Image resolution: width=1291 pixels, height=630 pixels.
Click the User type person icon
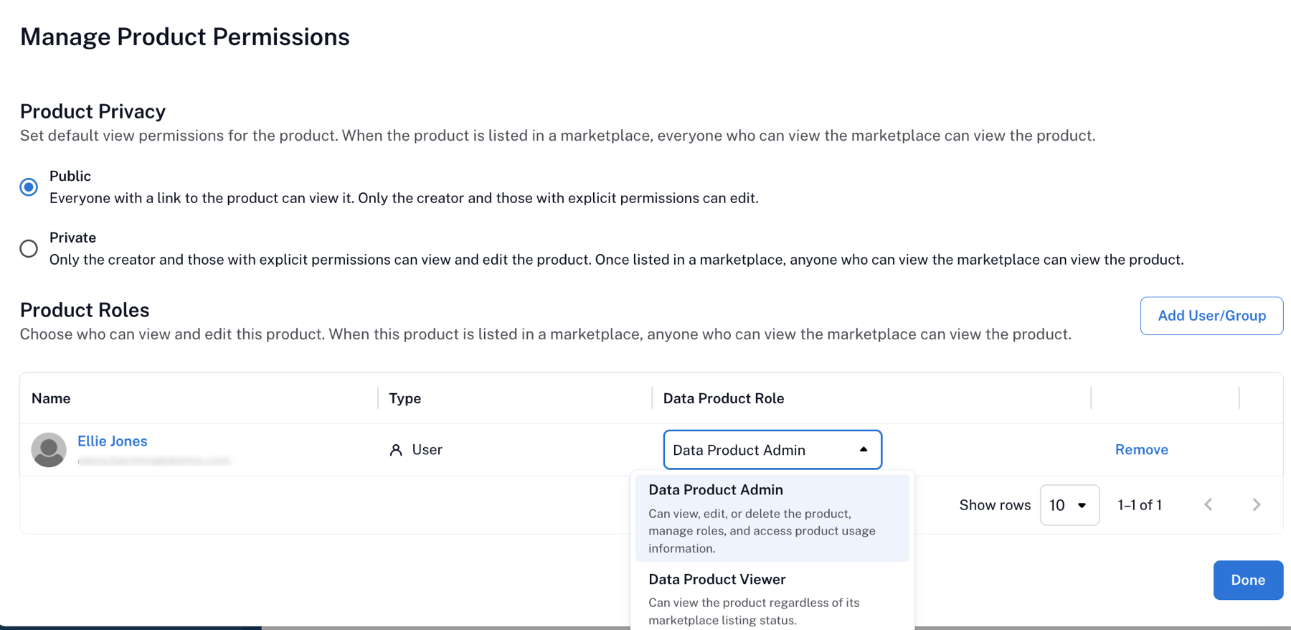[x=396, y=449]
